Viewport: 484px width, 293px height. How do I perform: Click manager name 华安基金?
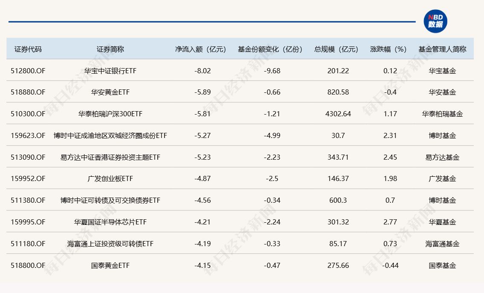(442, 92)
